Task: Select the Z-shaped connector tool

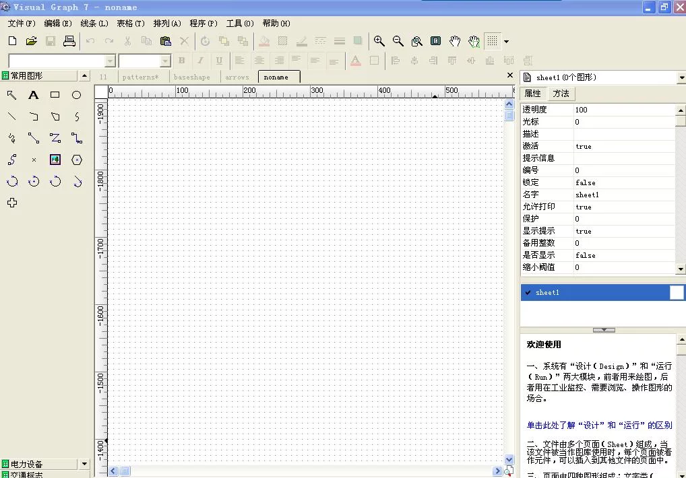Action: pyautogui.click(x=55, y=138)
